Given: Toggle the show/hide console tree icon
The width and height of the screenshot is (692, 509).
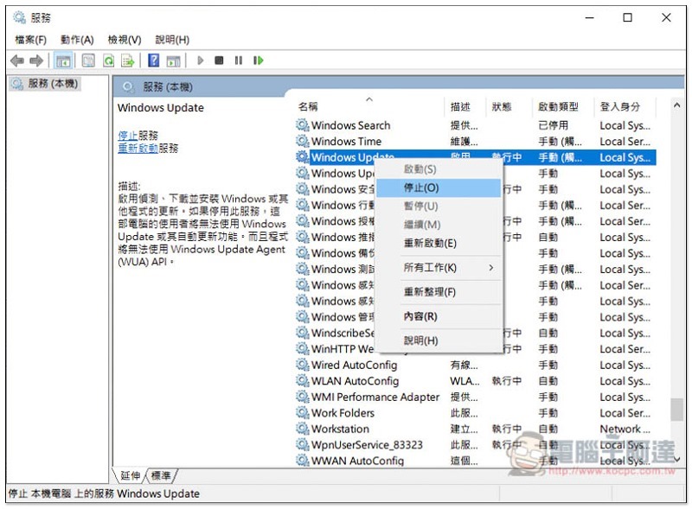Looking at the screenshot, I should 62,60.
